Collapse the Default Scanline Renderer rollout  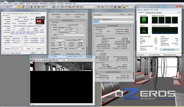(113, 72)
